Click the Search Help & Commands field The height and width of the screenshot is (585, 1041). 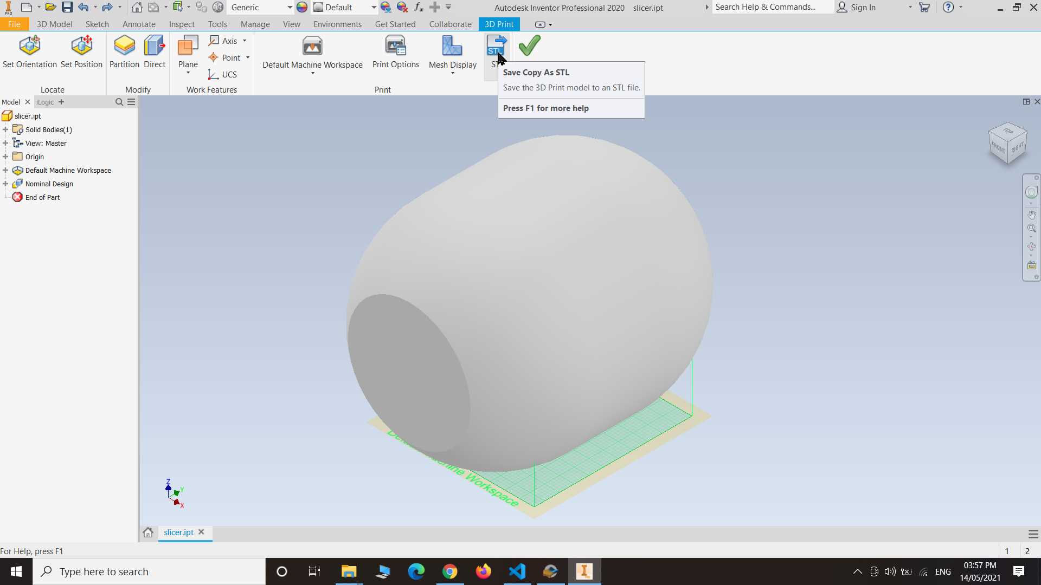point(772,7)
